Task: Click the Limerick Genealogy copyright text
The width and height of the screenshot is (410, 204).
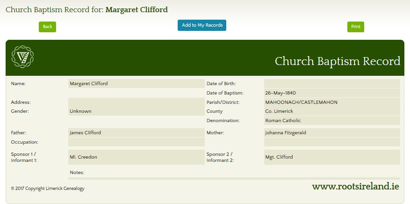Action: 48,189
